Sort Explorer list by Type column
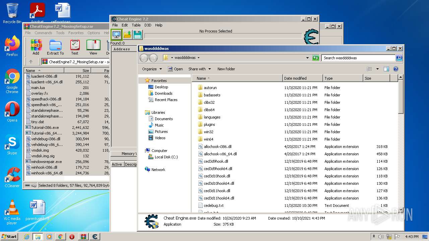The image size is (429, 241). (343, 78)
